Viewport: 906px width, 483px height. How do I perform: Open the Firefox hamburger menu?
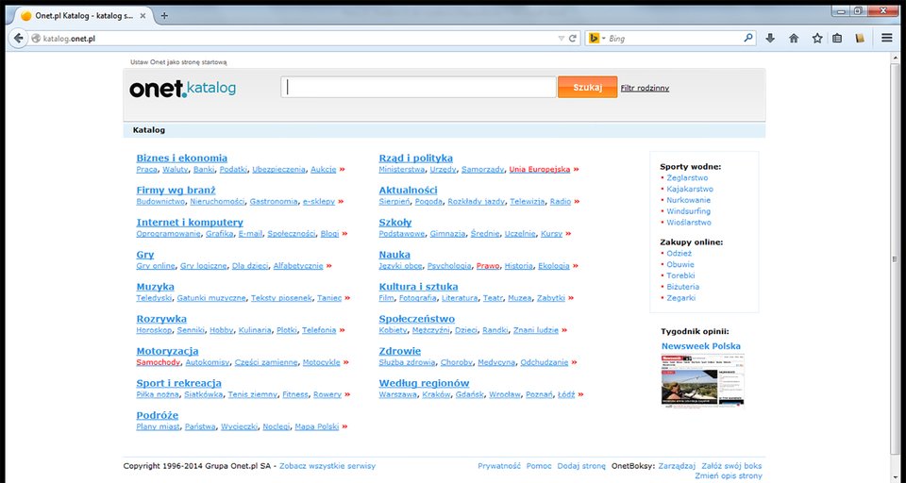(886, 38)
